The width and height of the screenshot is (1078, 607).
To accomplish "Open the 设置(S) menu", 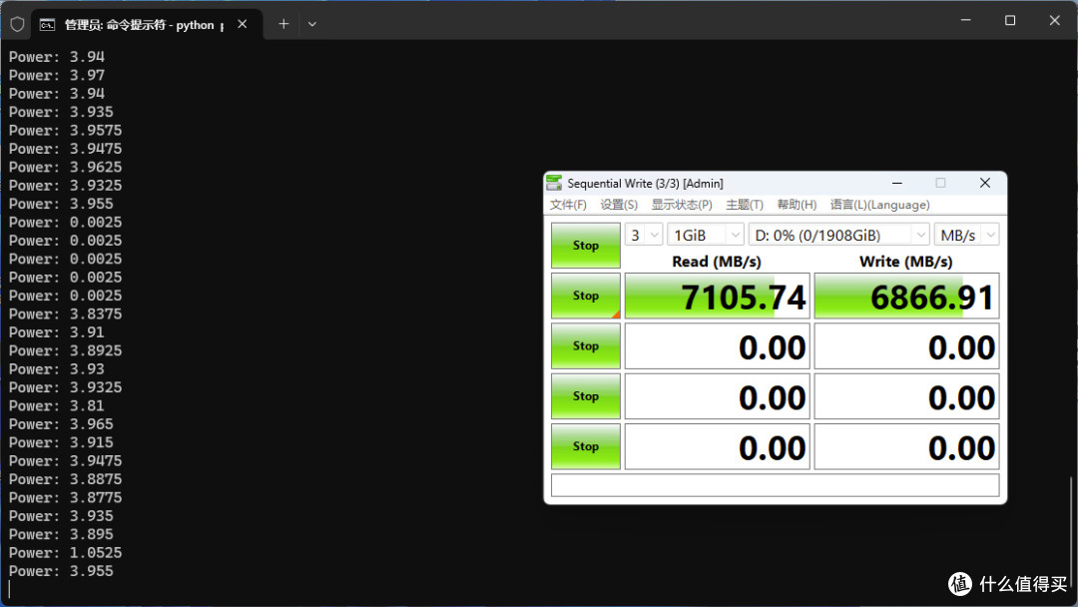I will pyautogui.click(x=619, y=205).
